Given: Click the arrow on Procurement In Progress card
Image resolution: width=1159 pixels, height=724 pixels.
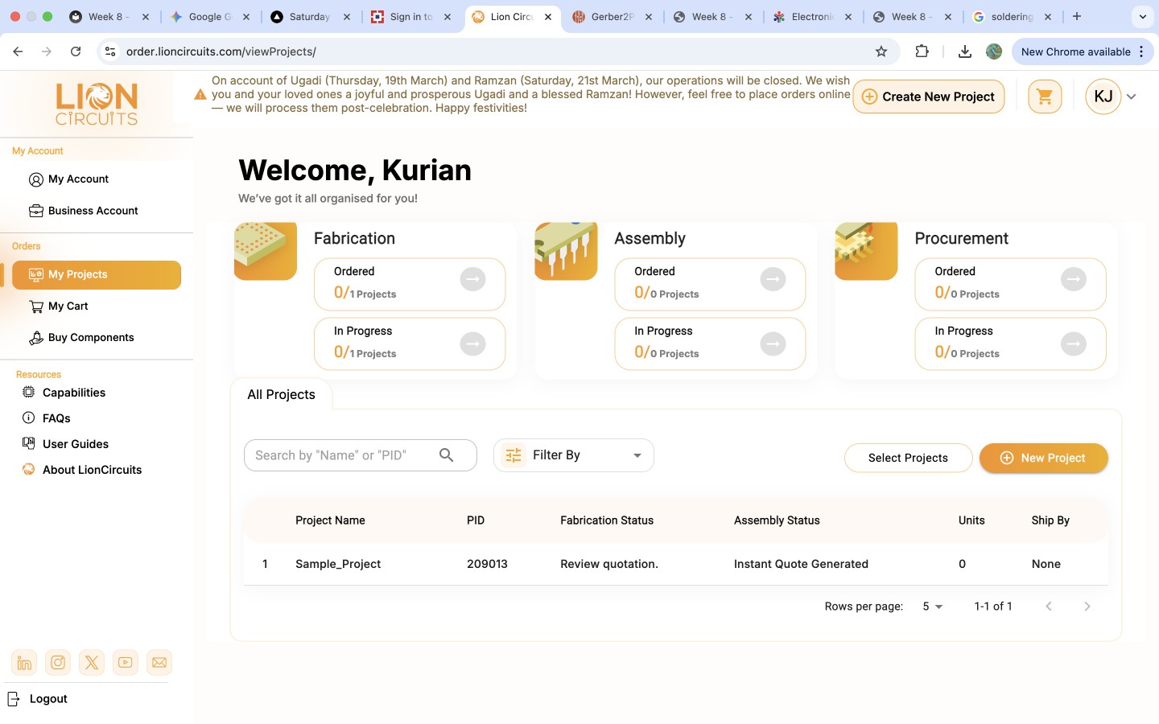Looking at the screenshot, I should [1074, 343].
